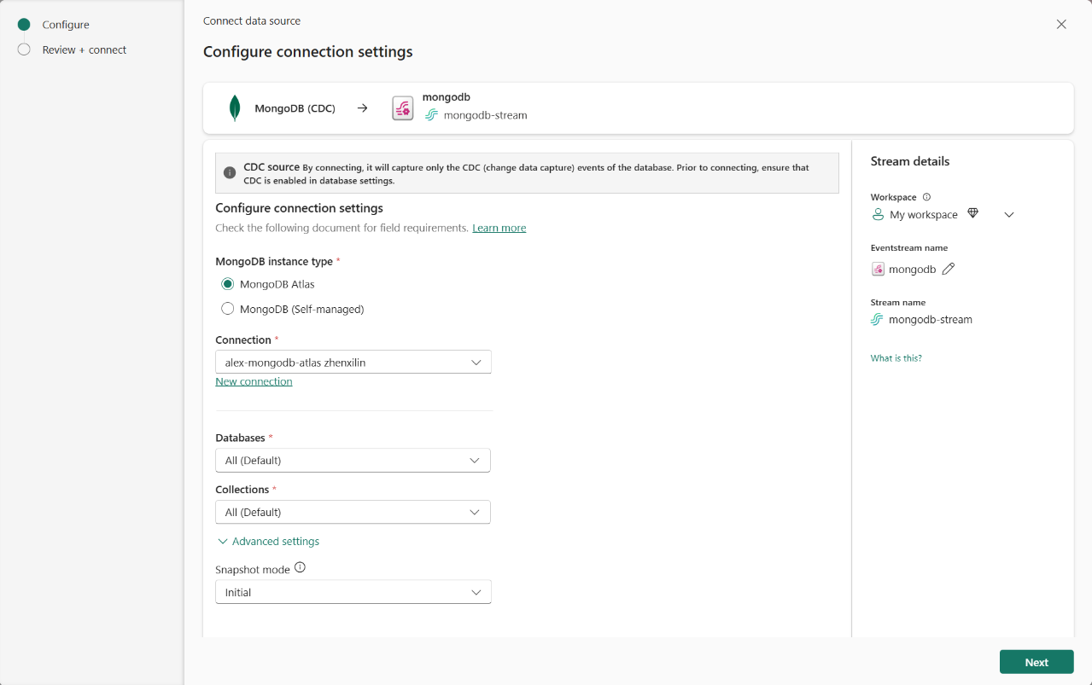The width and height of the screenshot is (1092, 685).
Task: Click the MongoDB leaf icon in the source card
Action: pyautogui.click(x=234, y=107)
